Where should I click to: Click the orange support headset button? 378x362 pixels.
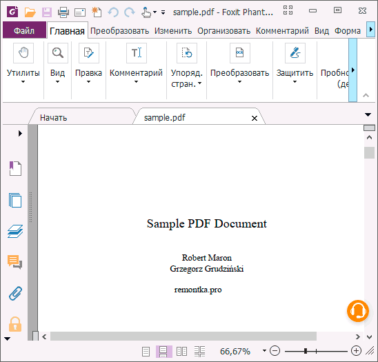(x=358, y=311)
